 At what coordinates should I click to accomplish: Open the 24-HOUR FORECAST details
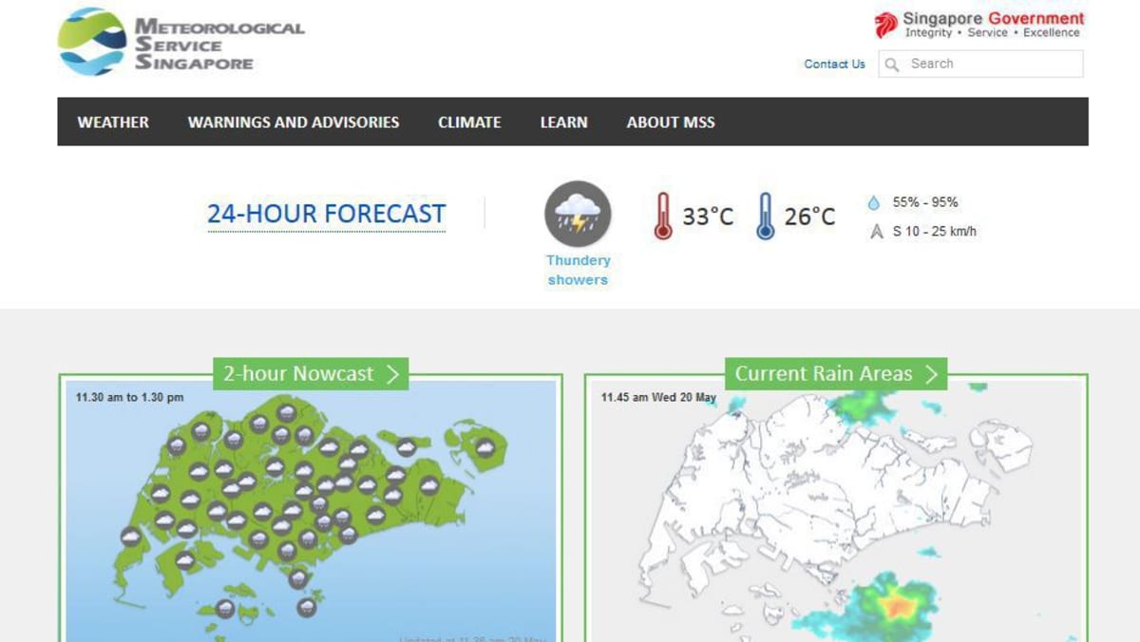(x=327, y=213)
